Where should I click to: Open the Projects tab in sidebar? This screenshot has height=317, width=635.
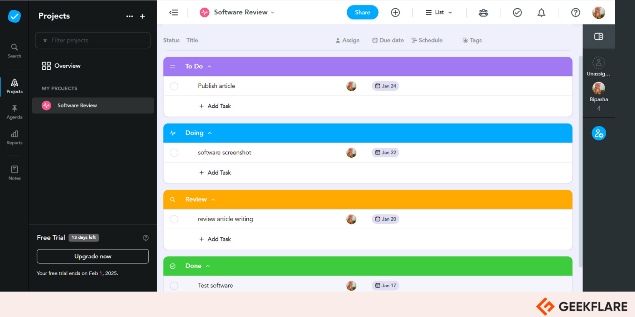[14, 86]
